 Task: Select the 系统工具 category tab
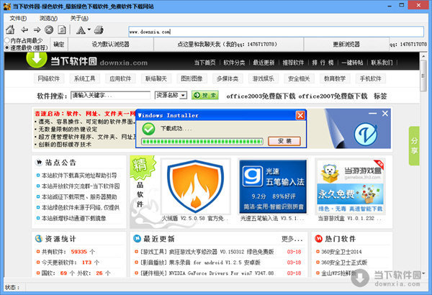click(x=84, y=78)
